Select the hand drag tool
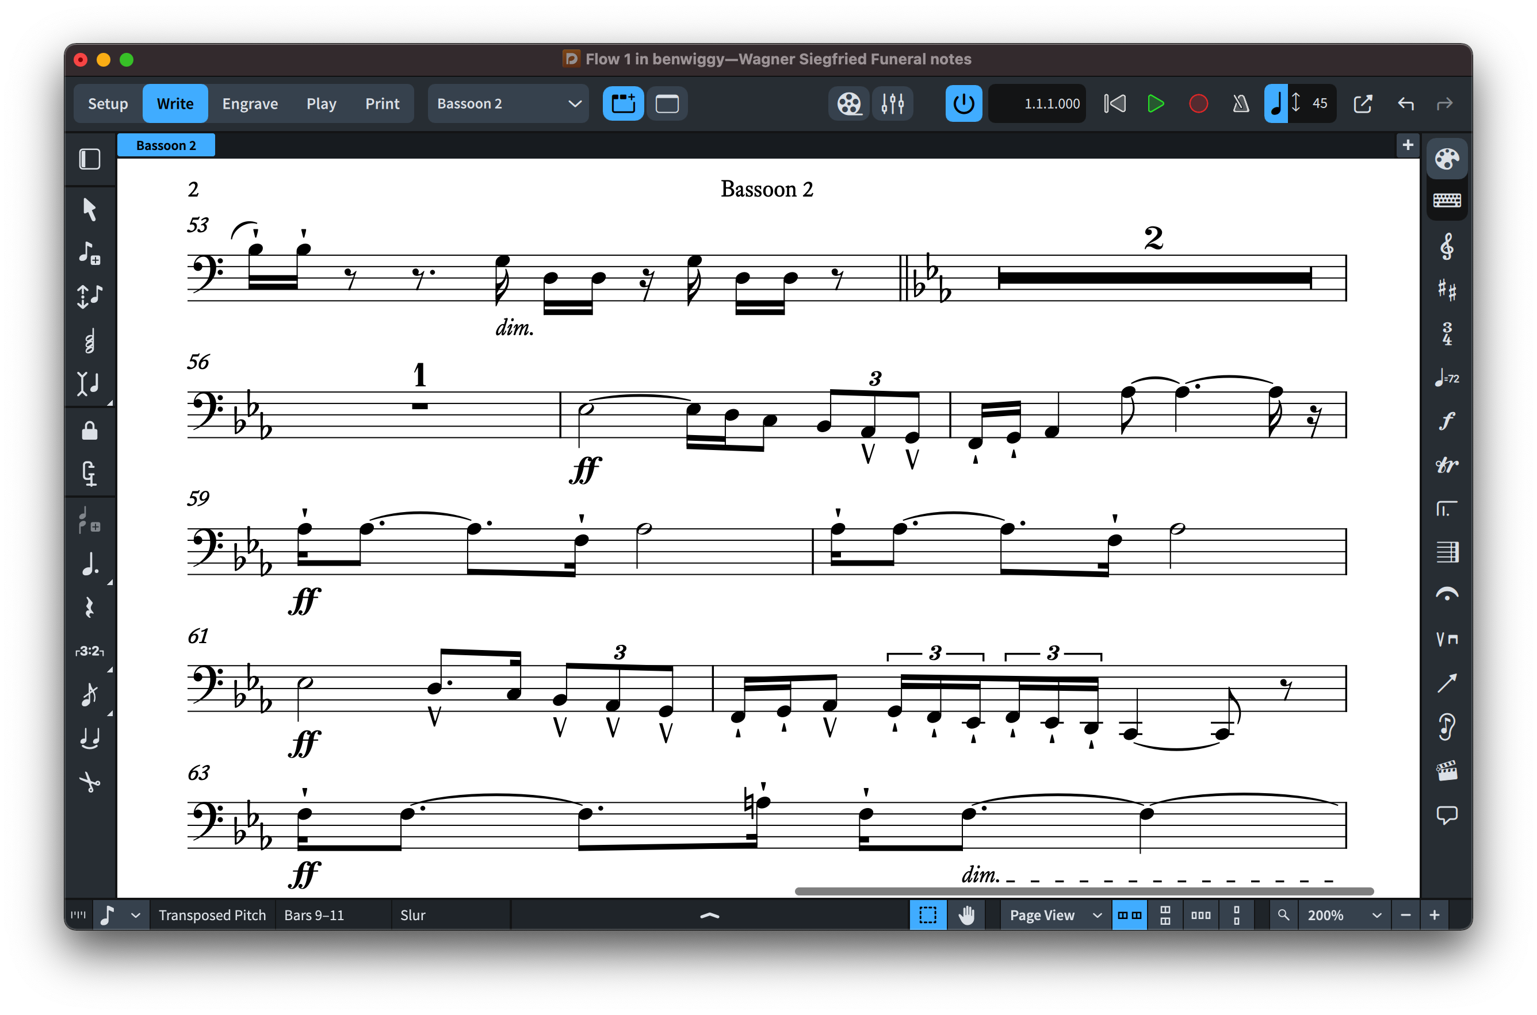 pos(966,914)
